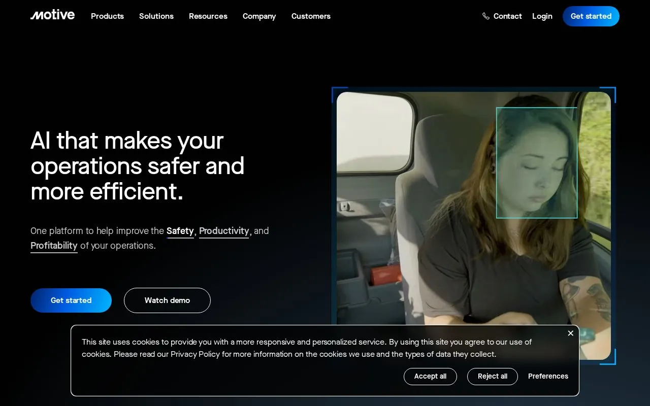Open the Company menu
Image resolution: width=650 pixels, height=406 pixels.
tap(259, 16)
